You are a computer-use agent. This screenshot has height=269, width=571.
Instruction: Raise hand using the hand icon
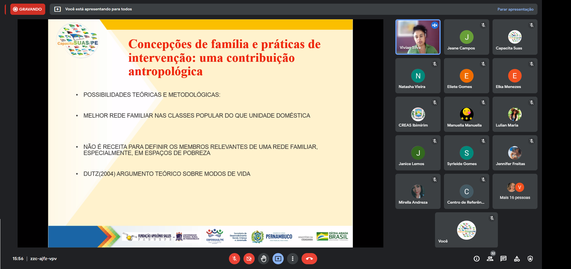264,259
